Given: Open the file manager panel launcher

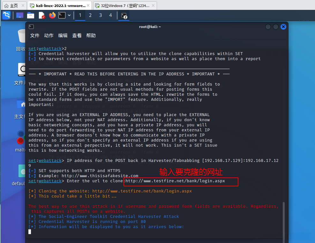Looking at the screenshot, I should [31, 15].
